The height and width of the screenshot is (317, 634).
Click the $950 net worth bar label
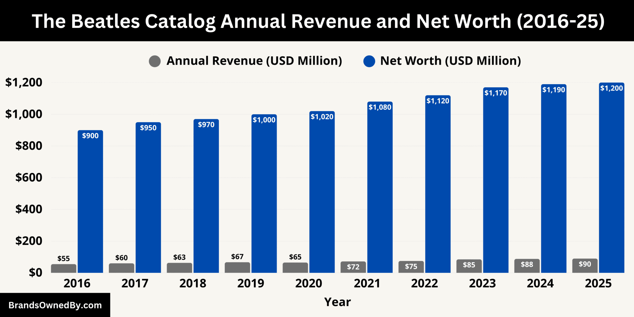148,128
